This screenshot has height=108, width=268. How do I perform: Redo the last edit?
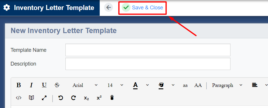(x=74, y=98)
